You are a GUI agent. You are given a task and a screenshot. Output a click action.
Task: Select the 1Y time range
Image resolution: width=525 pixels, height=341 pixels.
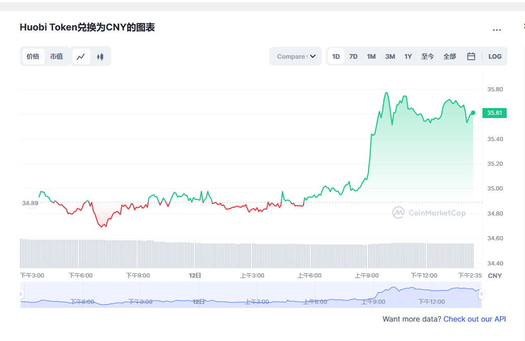(x=408, y=56)
